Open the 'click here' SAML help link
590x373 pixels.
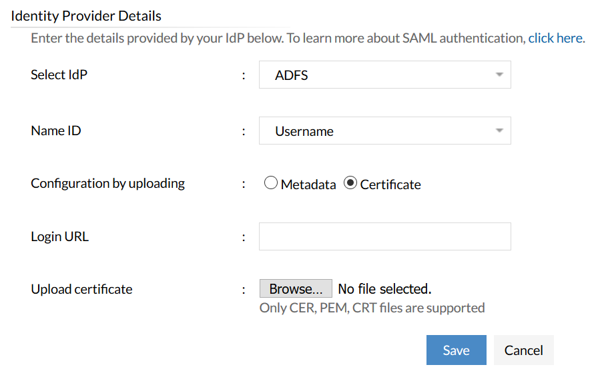pyautogui.click(x=557, y=38)
